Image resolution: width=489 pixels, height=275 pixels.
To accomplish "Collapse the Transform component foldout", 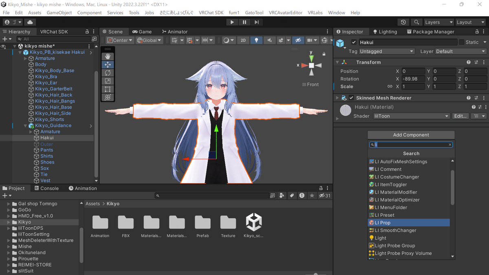I will click(x=337, y=62).
